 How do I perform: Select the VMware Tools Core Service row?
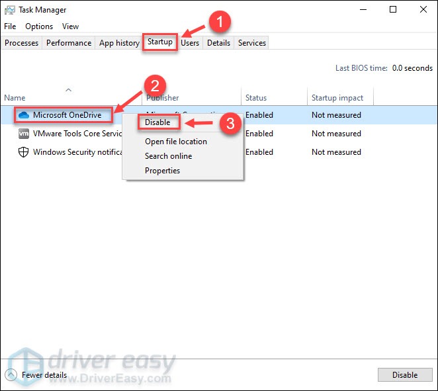coord(77,134)
